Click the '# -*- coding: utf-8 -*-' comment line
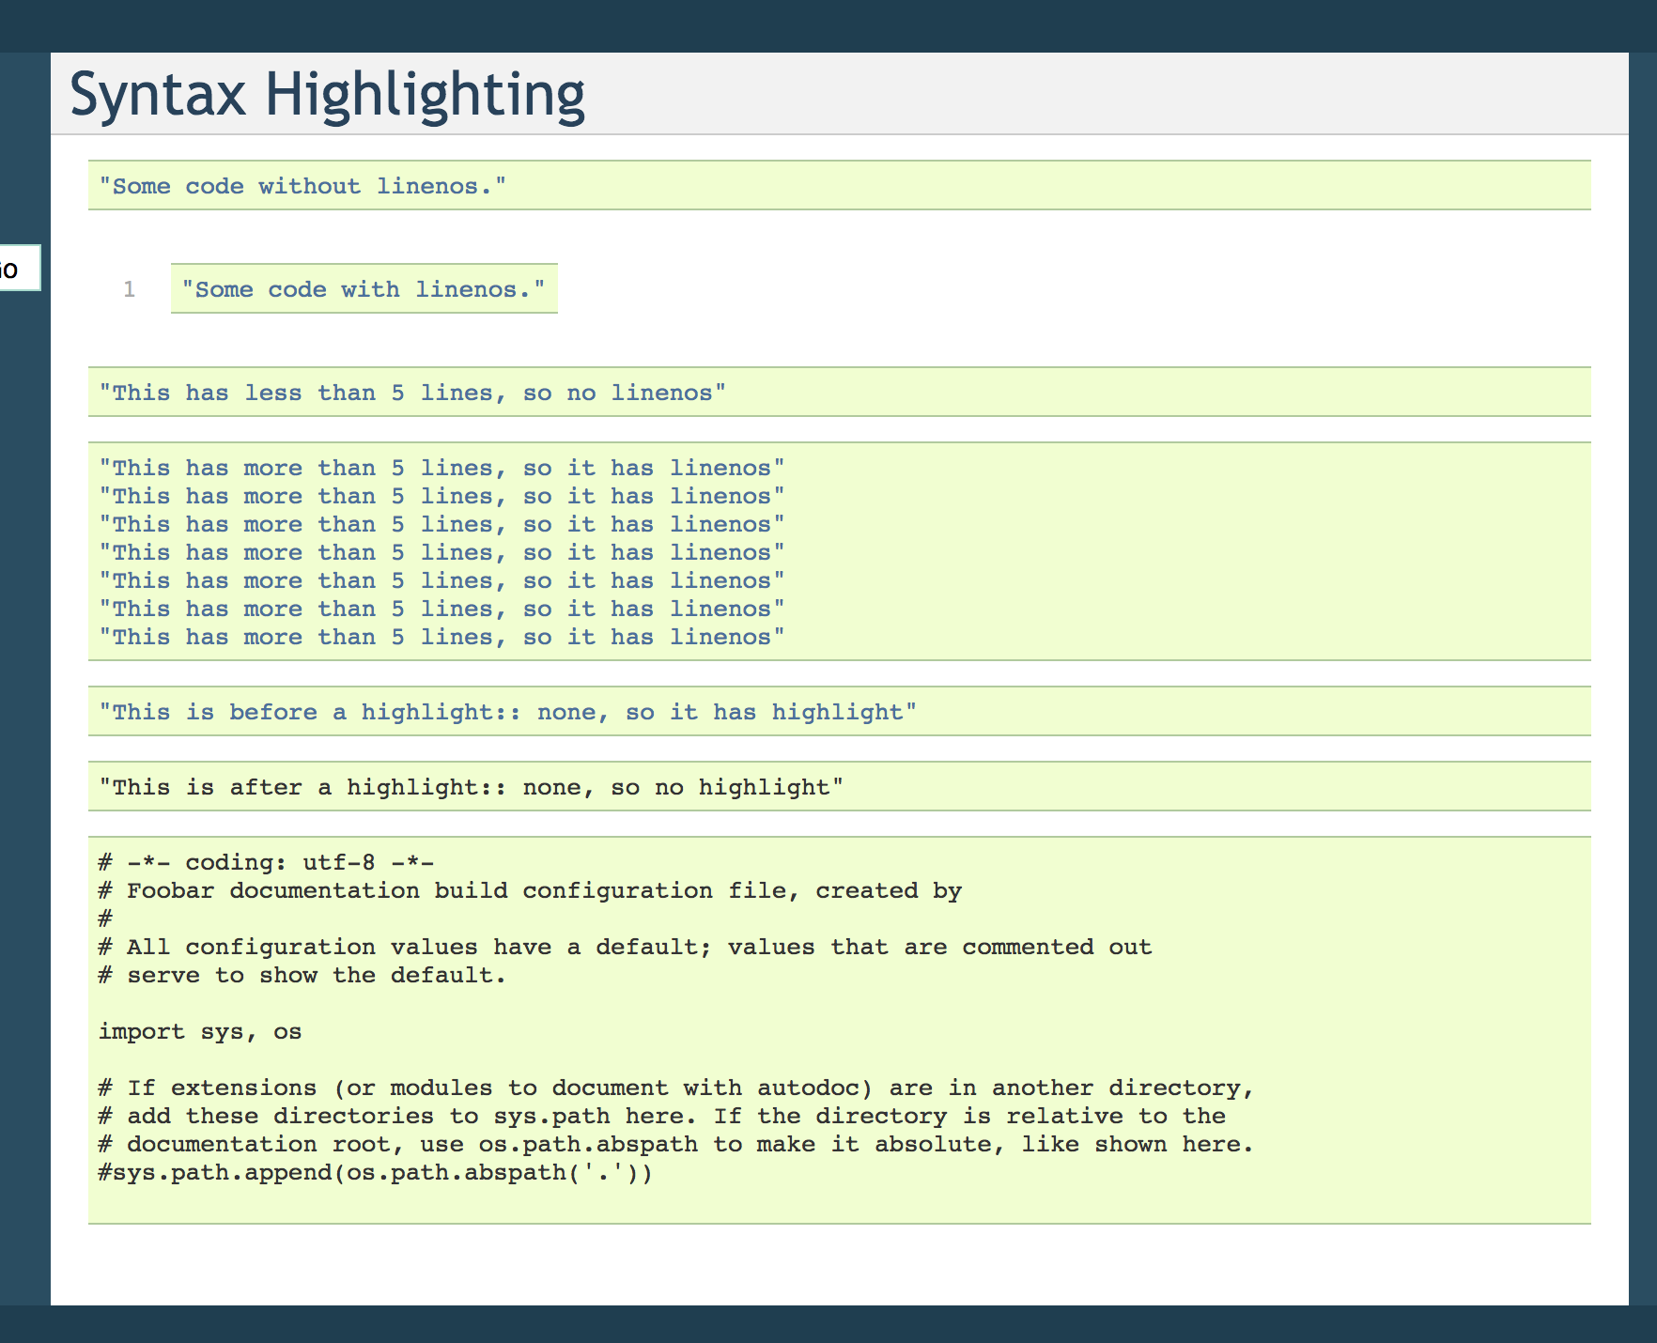1657x1343 pixels. pos(266,861)
